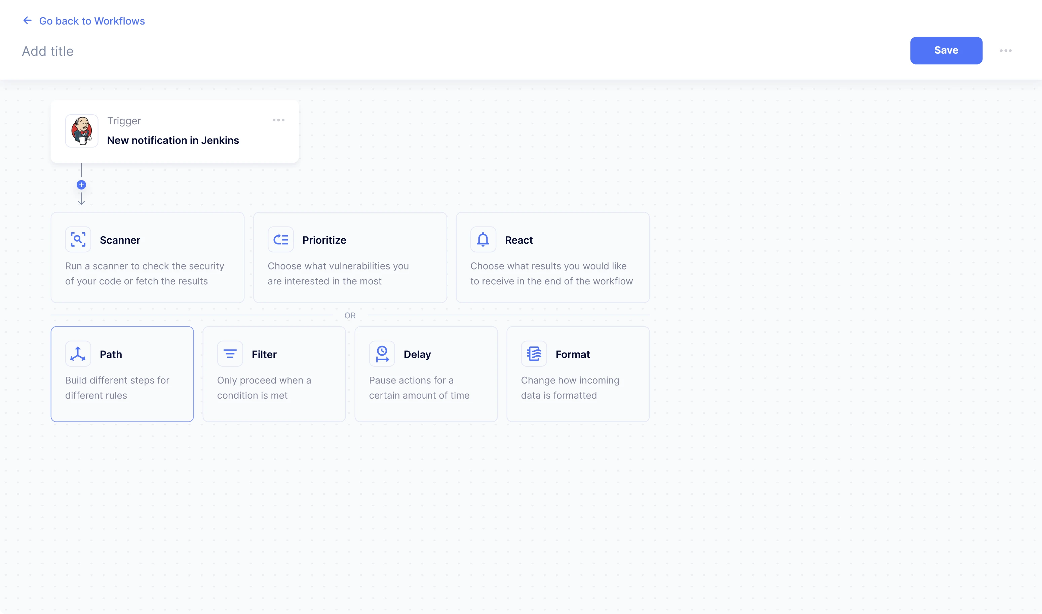Choose the React workflow step
Image resolution: width=1042 pixels, height=614 pixels.
552,257
